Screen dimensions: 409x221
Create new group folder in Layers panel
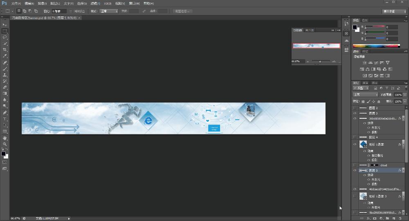tap(387, 219)
